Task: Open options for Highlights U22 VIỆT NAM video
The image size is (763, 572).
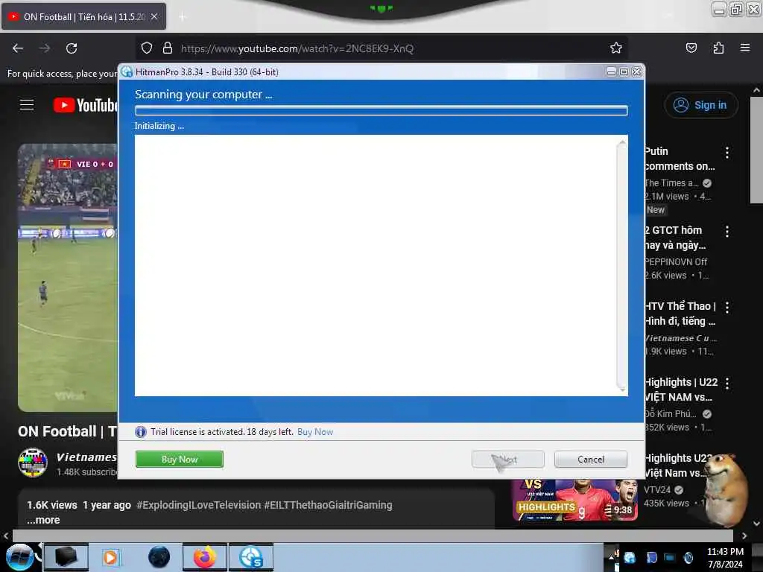Action: point(727,384)
